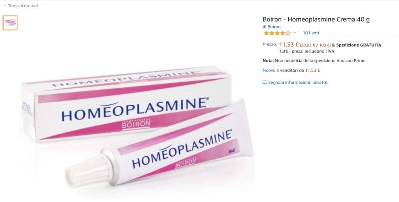This screenshot has height=202, width=399.
Task: Expand the rating breakdown chevron
Action: 295,33
